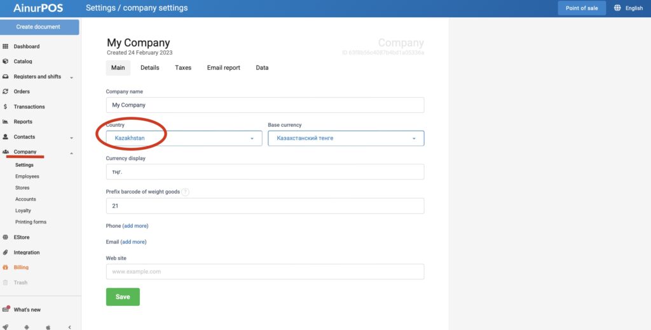Click the Reports chart icon

pos(6,122)
